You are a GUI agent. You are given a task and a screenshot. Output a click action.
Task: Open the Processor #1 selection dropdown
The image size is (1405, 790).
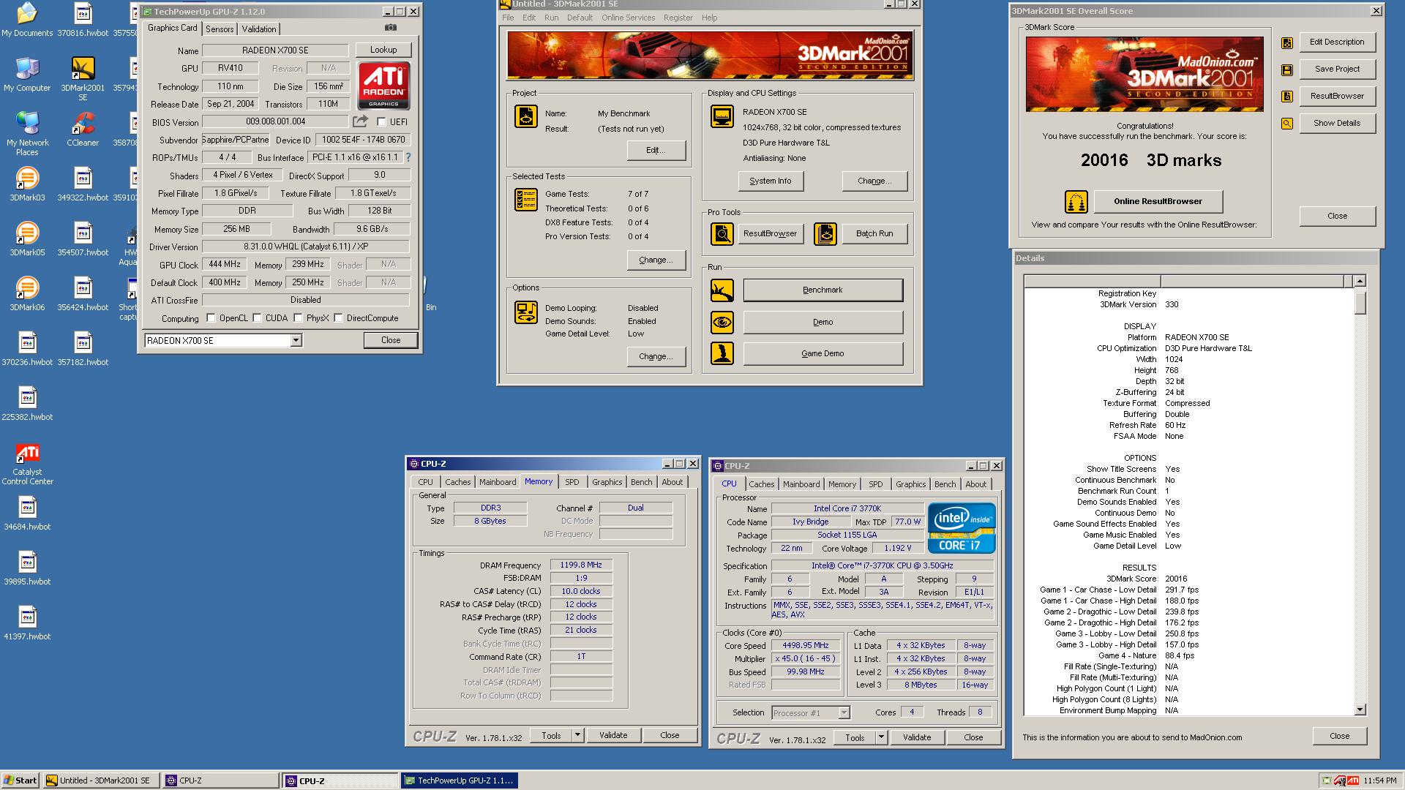(x=843, y=712)
